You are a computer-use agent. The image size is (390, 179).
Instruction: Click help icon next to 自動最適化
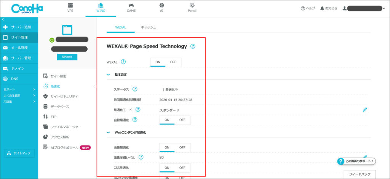[x=135, y=120]
